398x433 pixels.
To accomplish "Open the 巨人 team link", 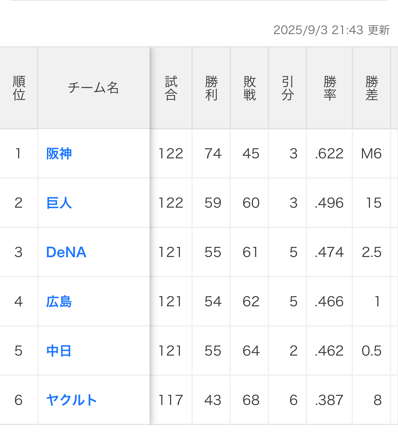I will pos(59,203).
